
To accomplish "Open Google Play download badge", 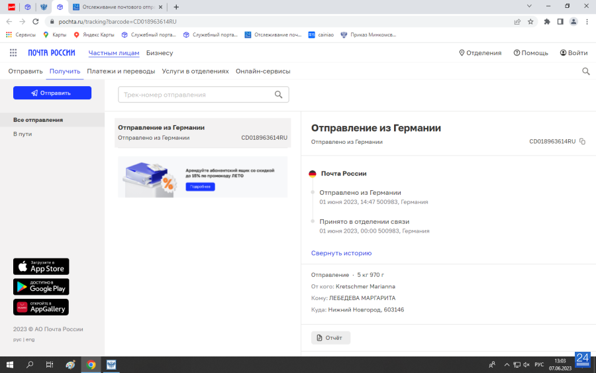I will pos(41,287).
